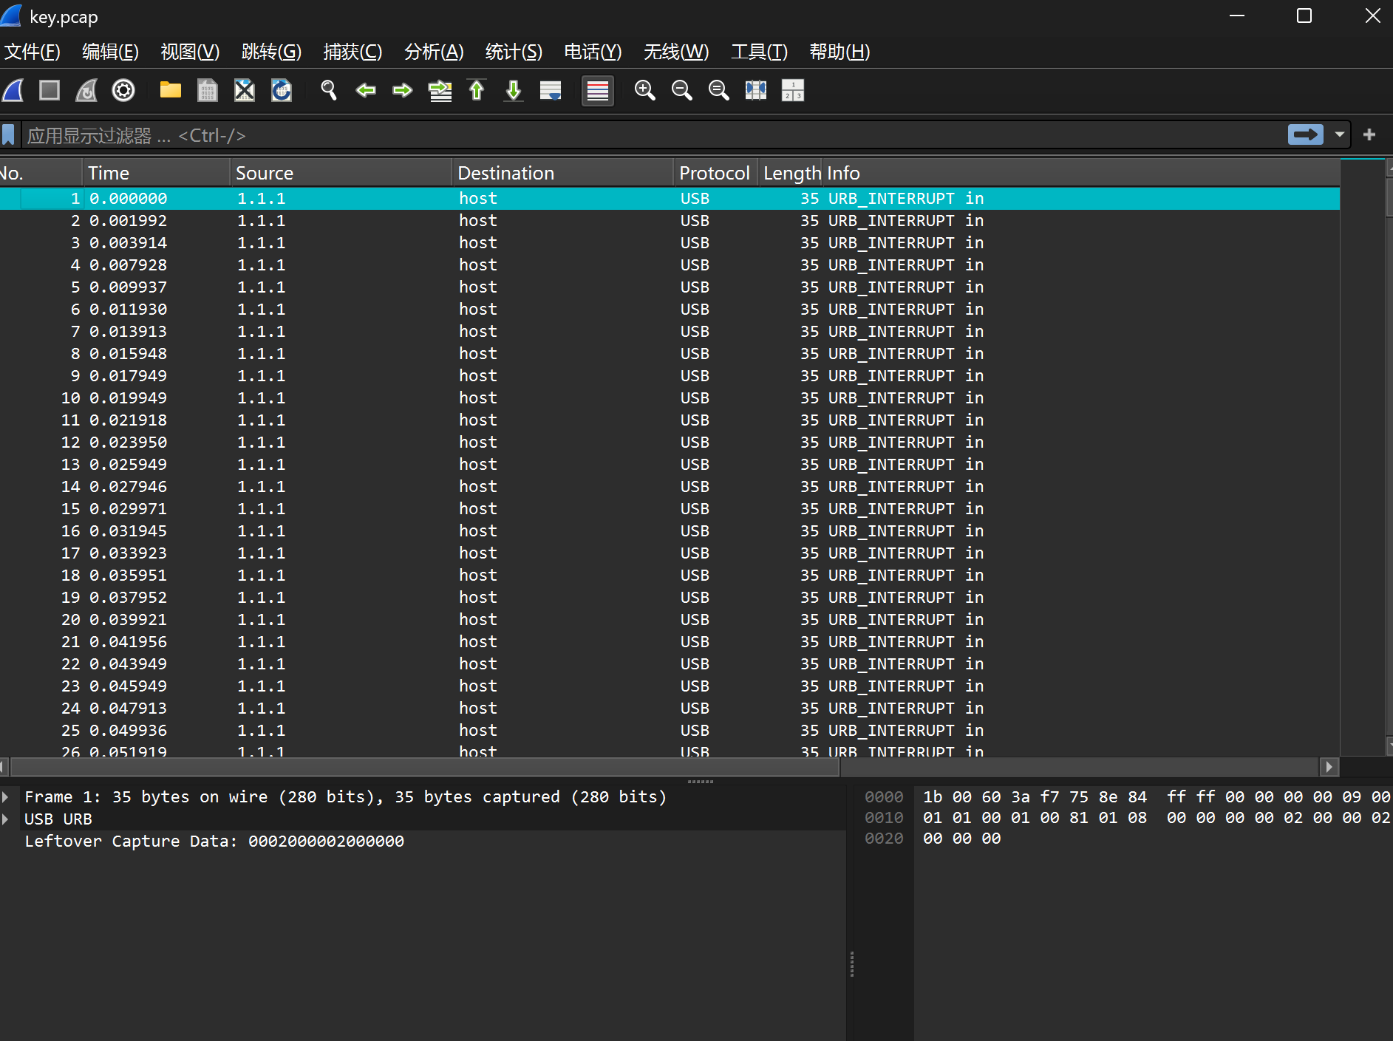The image size is (1393, 1041).
Task: Sort by the Time column header
Action: (156, 173)
